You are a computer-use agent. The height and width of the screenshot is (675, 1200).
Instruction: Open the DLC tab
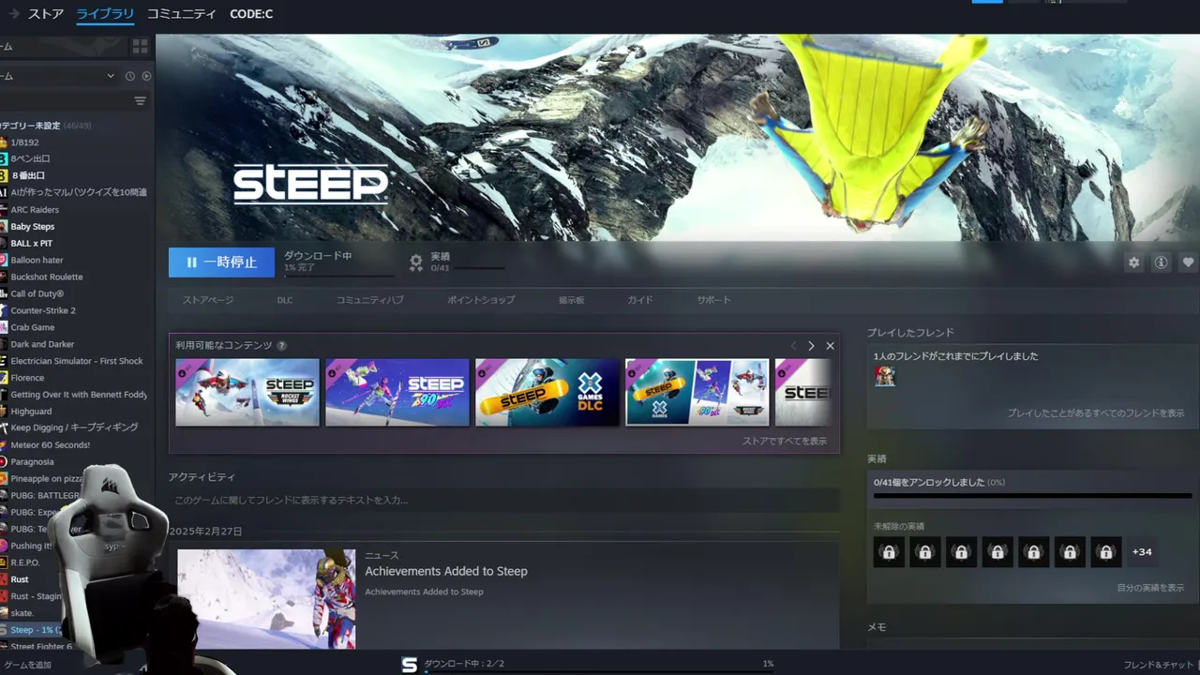pos(285,300)
